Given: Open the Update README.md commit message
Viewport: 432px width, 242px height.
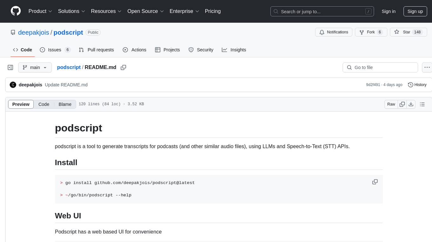Looking at the screenshot, I should pyautogui.click(x=66, y=85).
